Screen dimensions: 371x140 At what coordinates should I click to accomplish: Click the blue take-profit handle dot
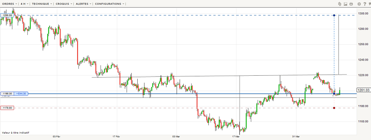point(334,15)
